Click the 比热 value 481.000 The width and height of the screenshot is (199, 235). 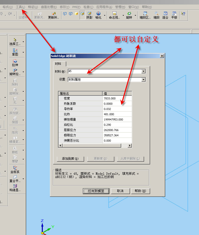[x=117, y=114]
